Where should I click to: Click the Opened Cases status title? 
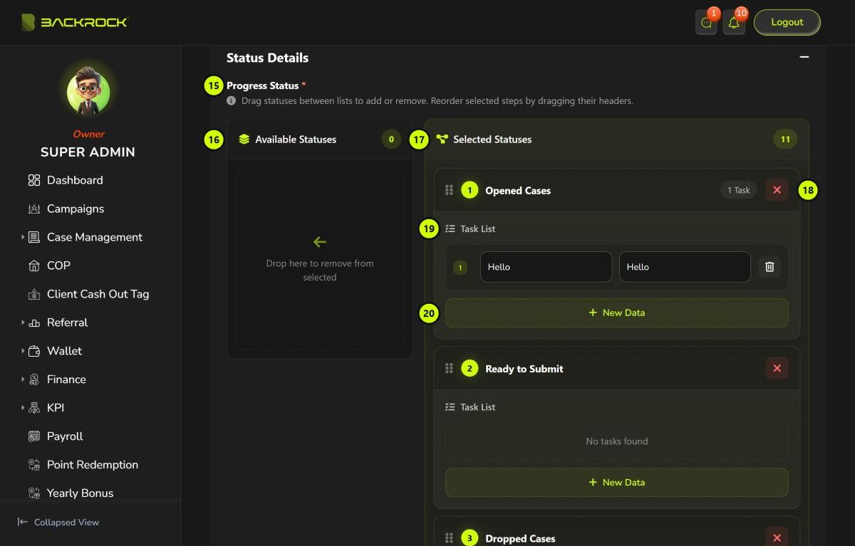click(x=518, y=191)
